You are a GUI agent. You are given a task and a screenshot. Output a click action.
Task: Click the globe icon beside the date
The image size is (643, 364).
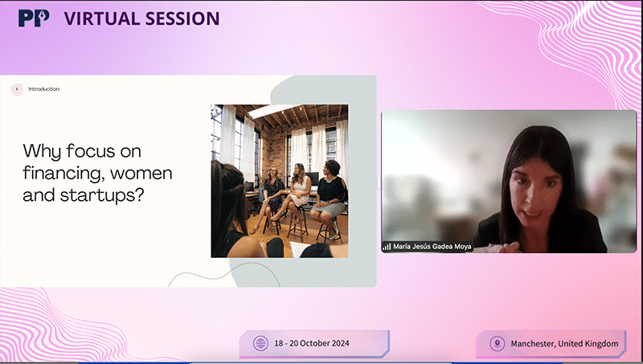(260, 344)
